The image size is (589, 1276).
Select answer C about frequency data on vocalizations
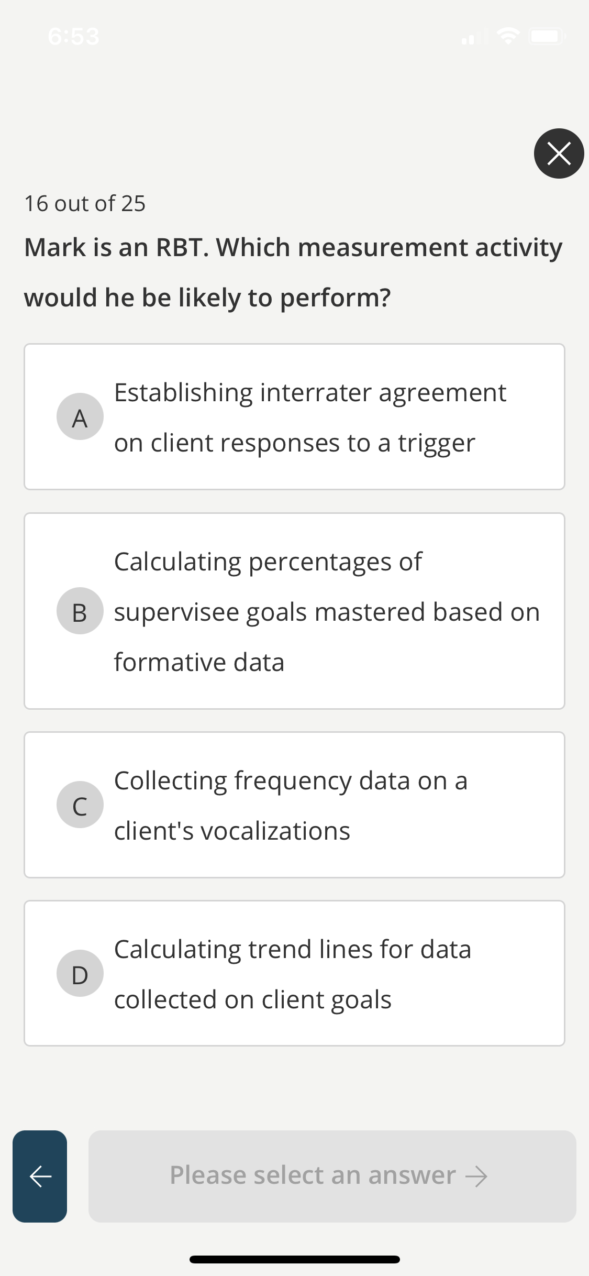294,805
